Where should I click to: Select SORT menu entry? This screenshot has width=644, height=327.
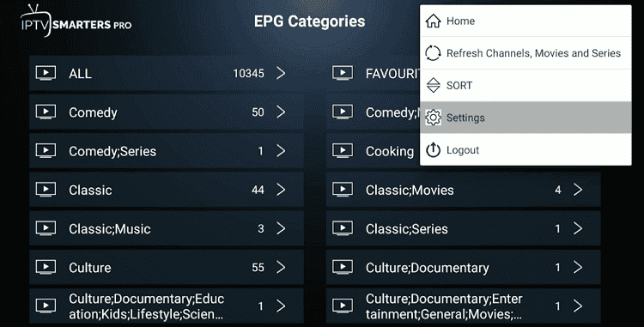pos(526,85)
